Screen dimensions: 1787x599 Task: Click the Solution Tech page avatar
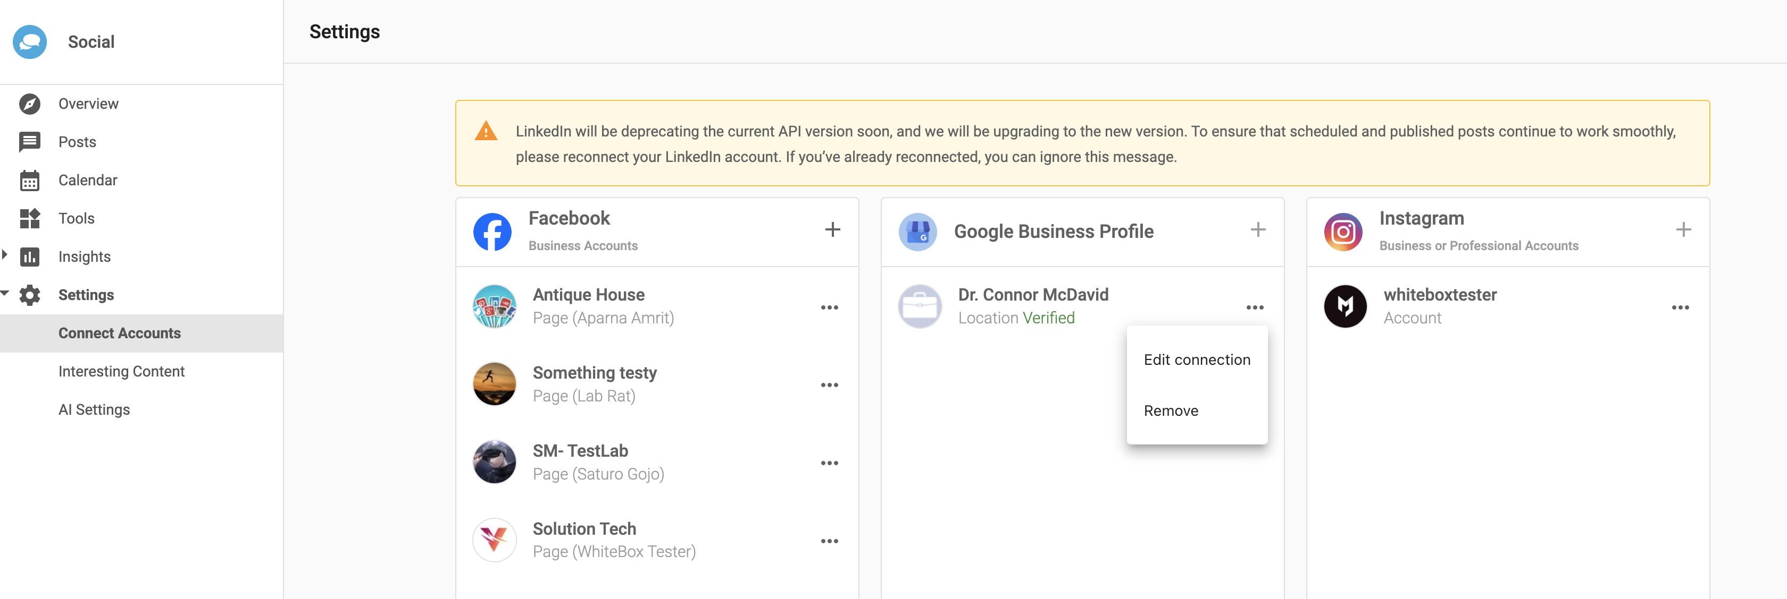click(495, 540)
